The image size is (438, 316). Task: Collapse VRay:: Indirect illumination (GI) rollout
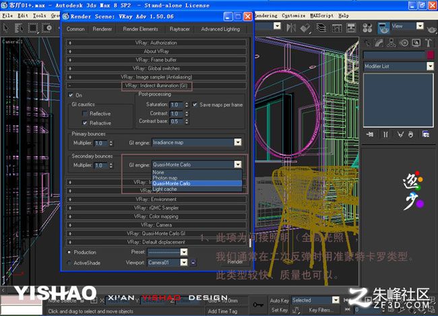(156, 86)
